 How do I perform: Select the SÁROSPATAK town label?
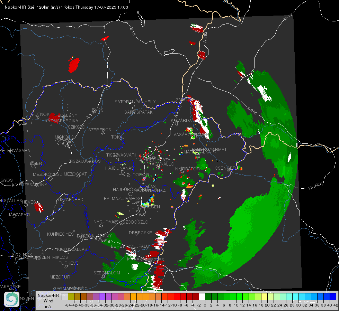coord(139,112)
